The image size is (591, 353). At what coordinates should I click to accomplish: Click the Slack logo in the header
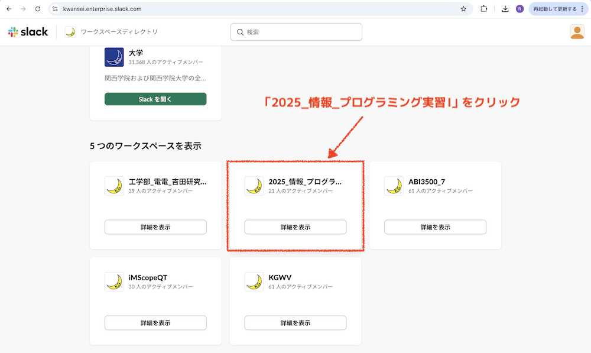[x=28, y=31]
